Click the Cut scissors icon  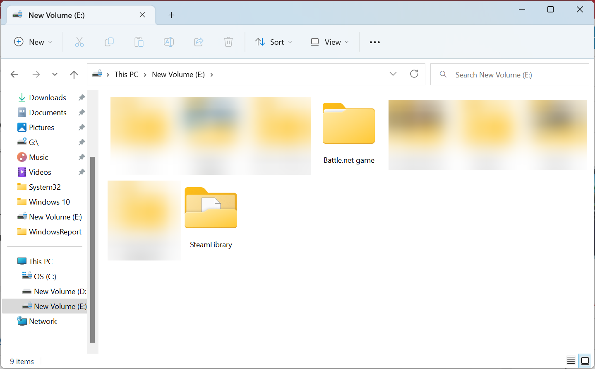coord(79,42)
